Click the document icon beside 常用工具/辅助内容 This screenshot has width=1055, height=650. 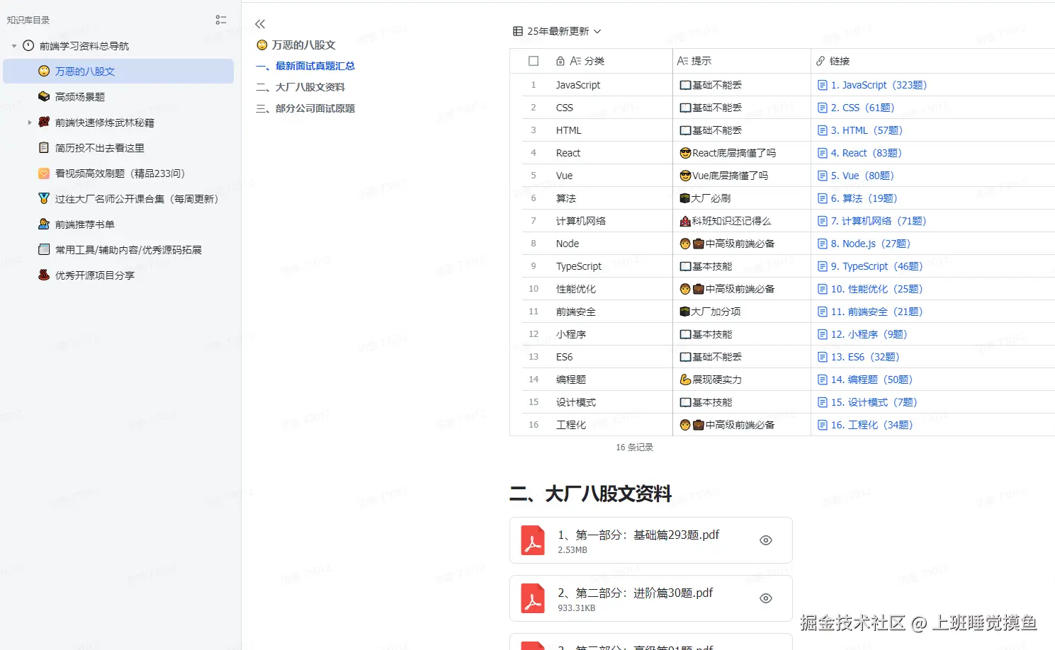(x=44, y=250)
